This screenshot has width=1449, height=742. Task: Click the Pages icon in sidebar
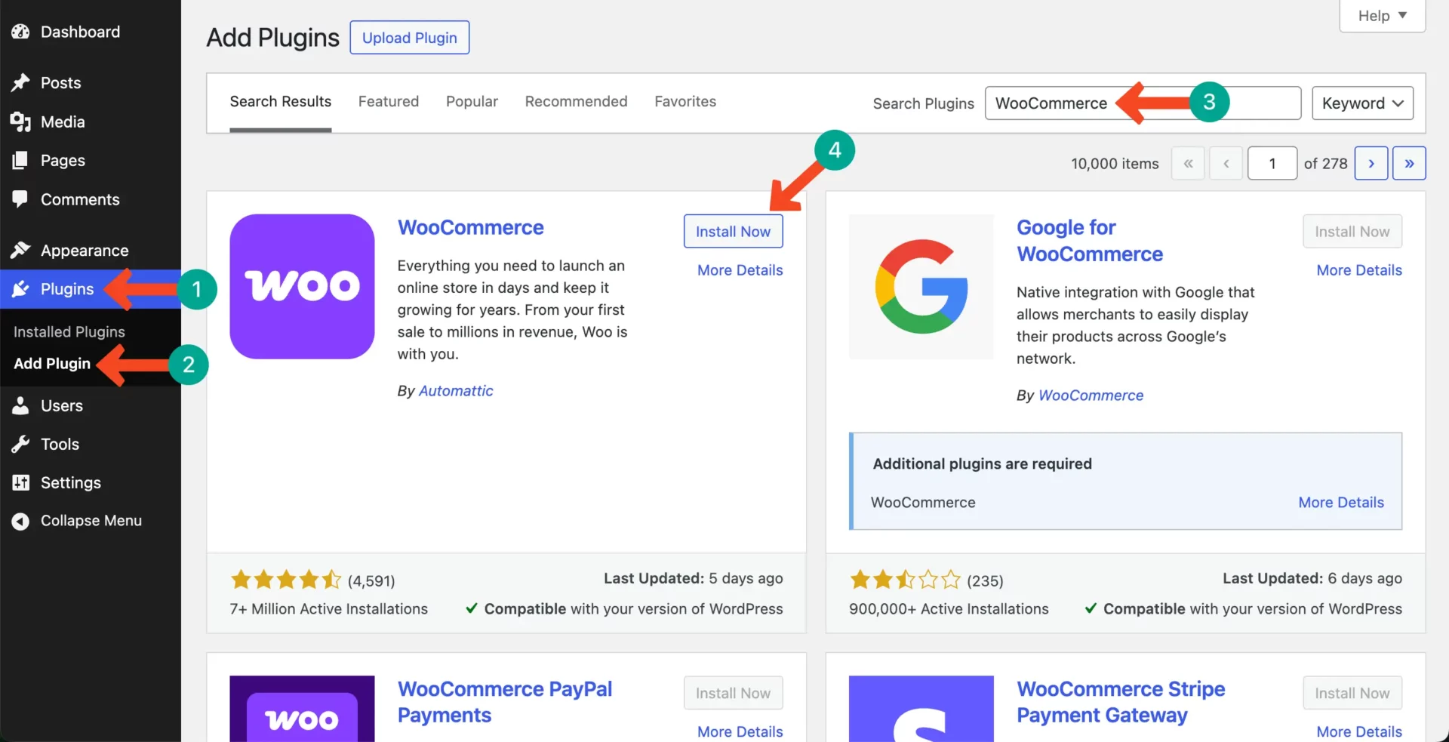tap(20, 160)
